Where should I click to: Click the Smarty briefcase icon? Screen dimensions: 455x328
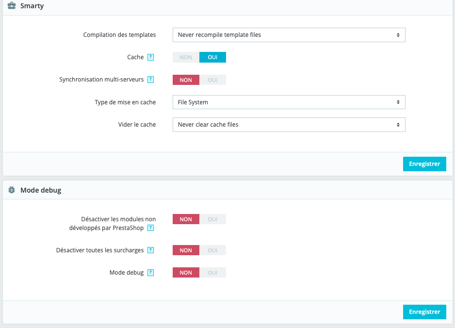click(12, 6)
